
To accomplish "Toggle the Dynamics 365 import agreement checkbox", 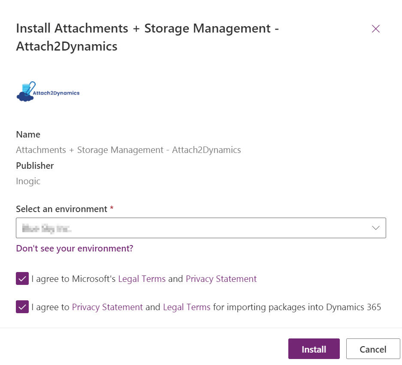I will [22, 307].
